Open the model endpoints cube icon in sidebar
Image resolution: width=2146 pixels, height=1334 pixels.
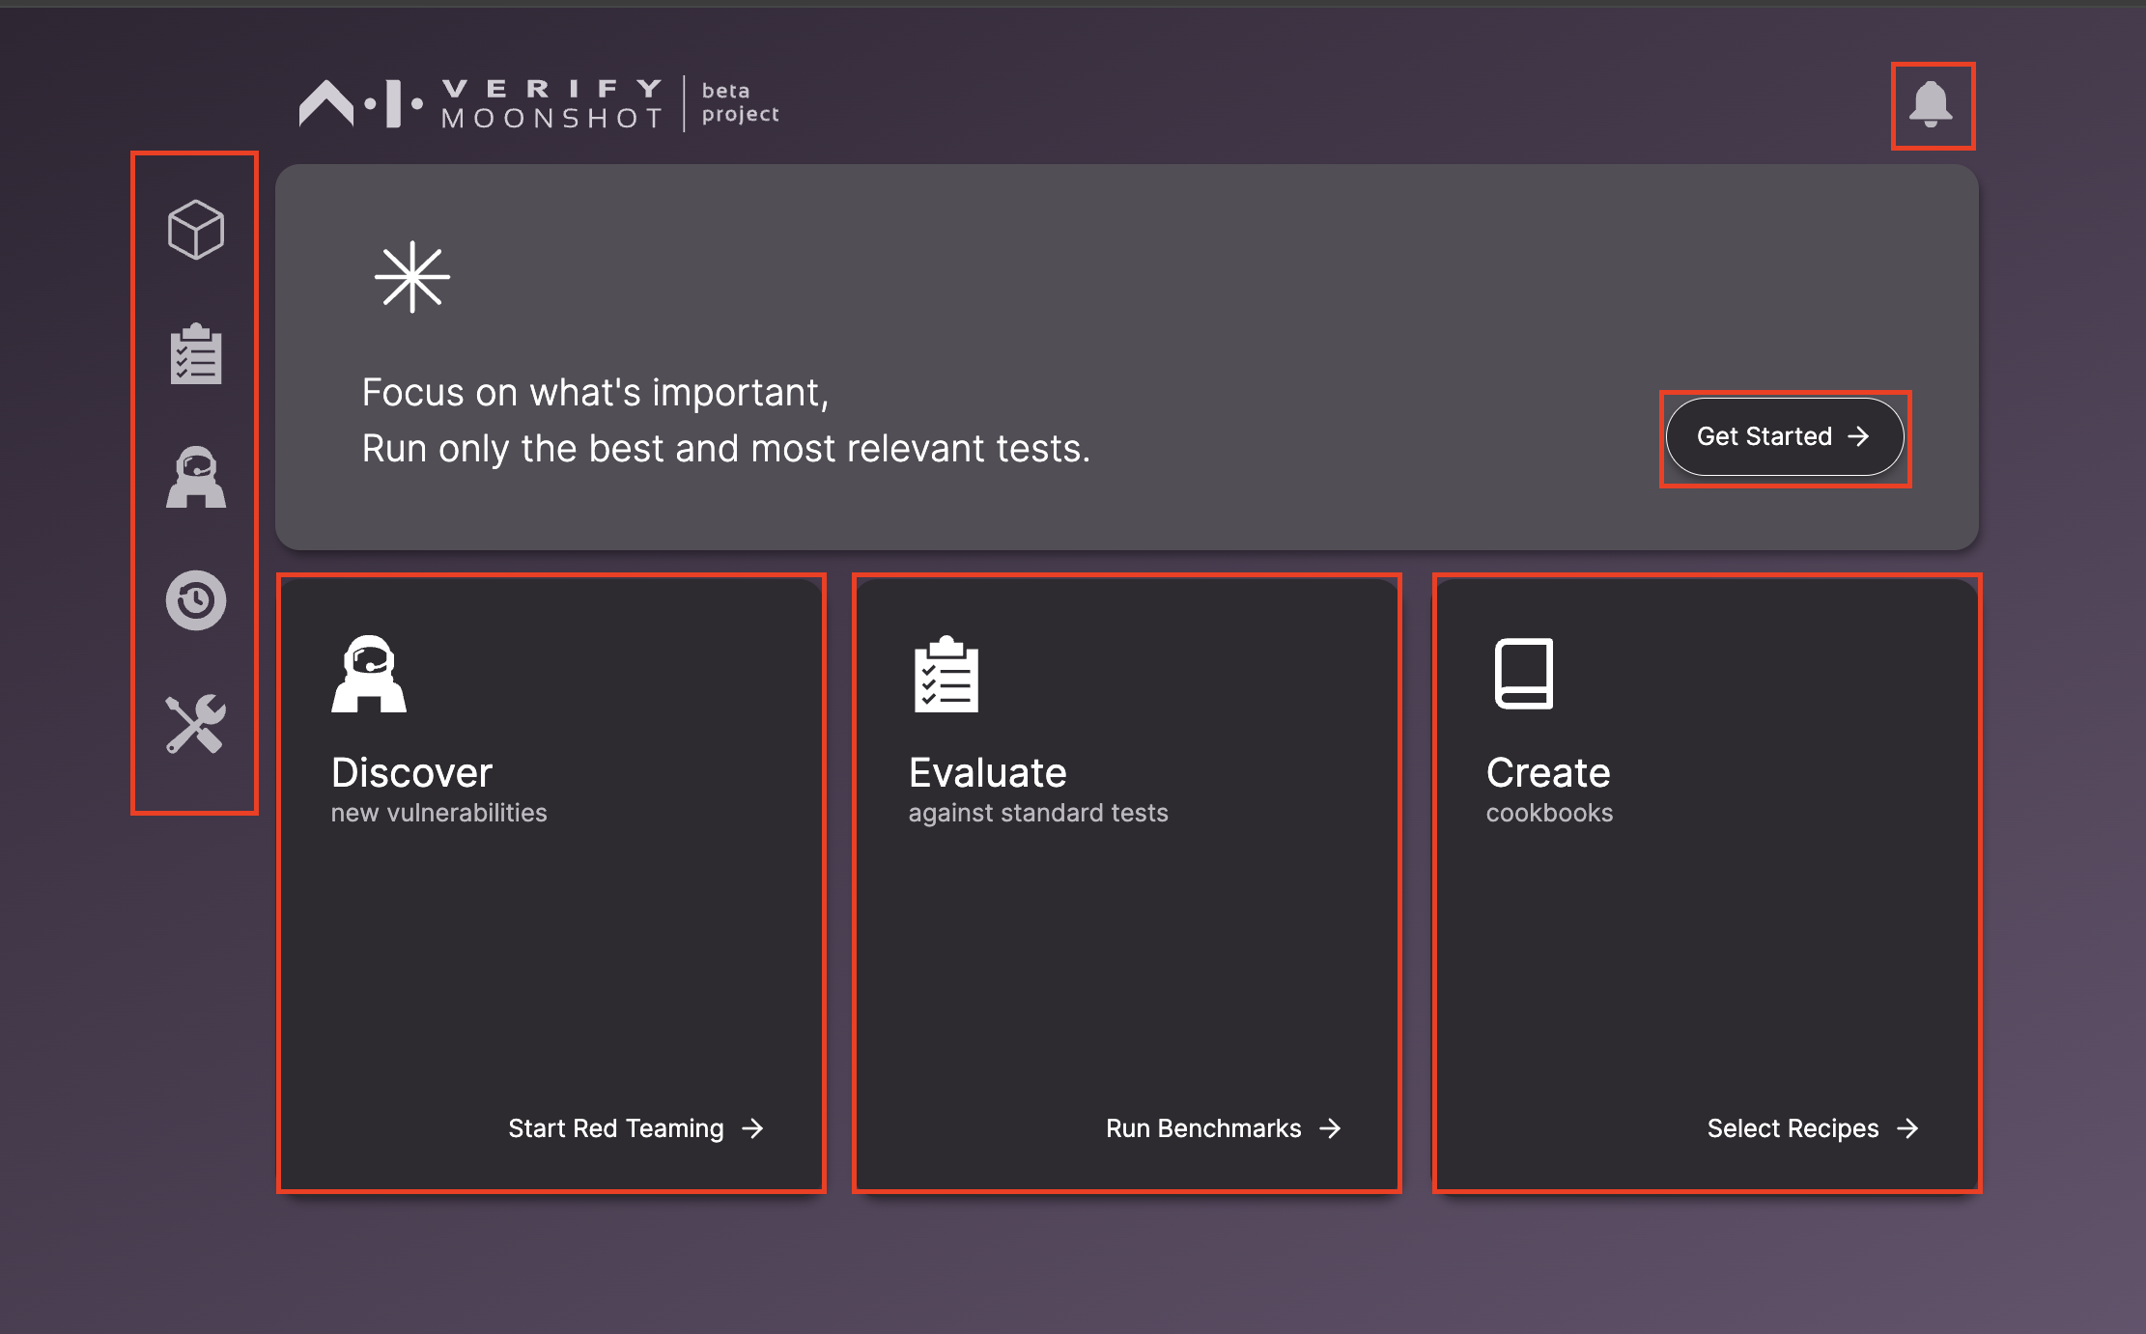point(196,230)
